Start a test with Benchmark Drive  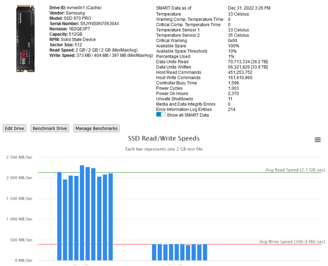[x=50, y=128]
